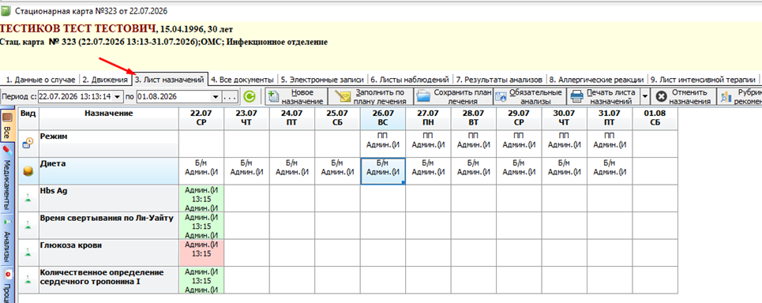Screen dimensions: 762x303
Task: Open the 7. Результаты анализов tab
Action: pyautogui.click(x=500, y=80)
